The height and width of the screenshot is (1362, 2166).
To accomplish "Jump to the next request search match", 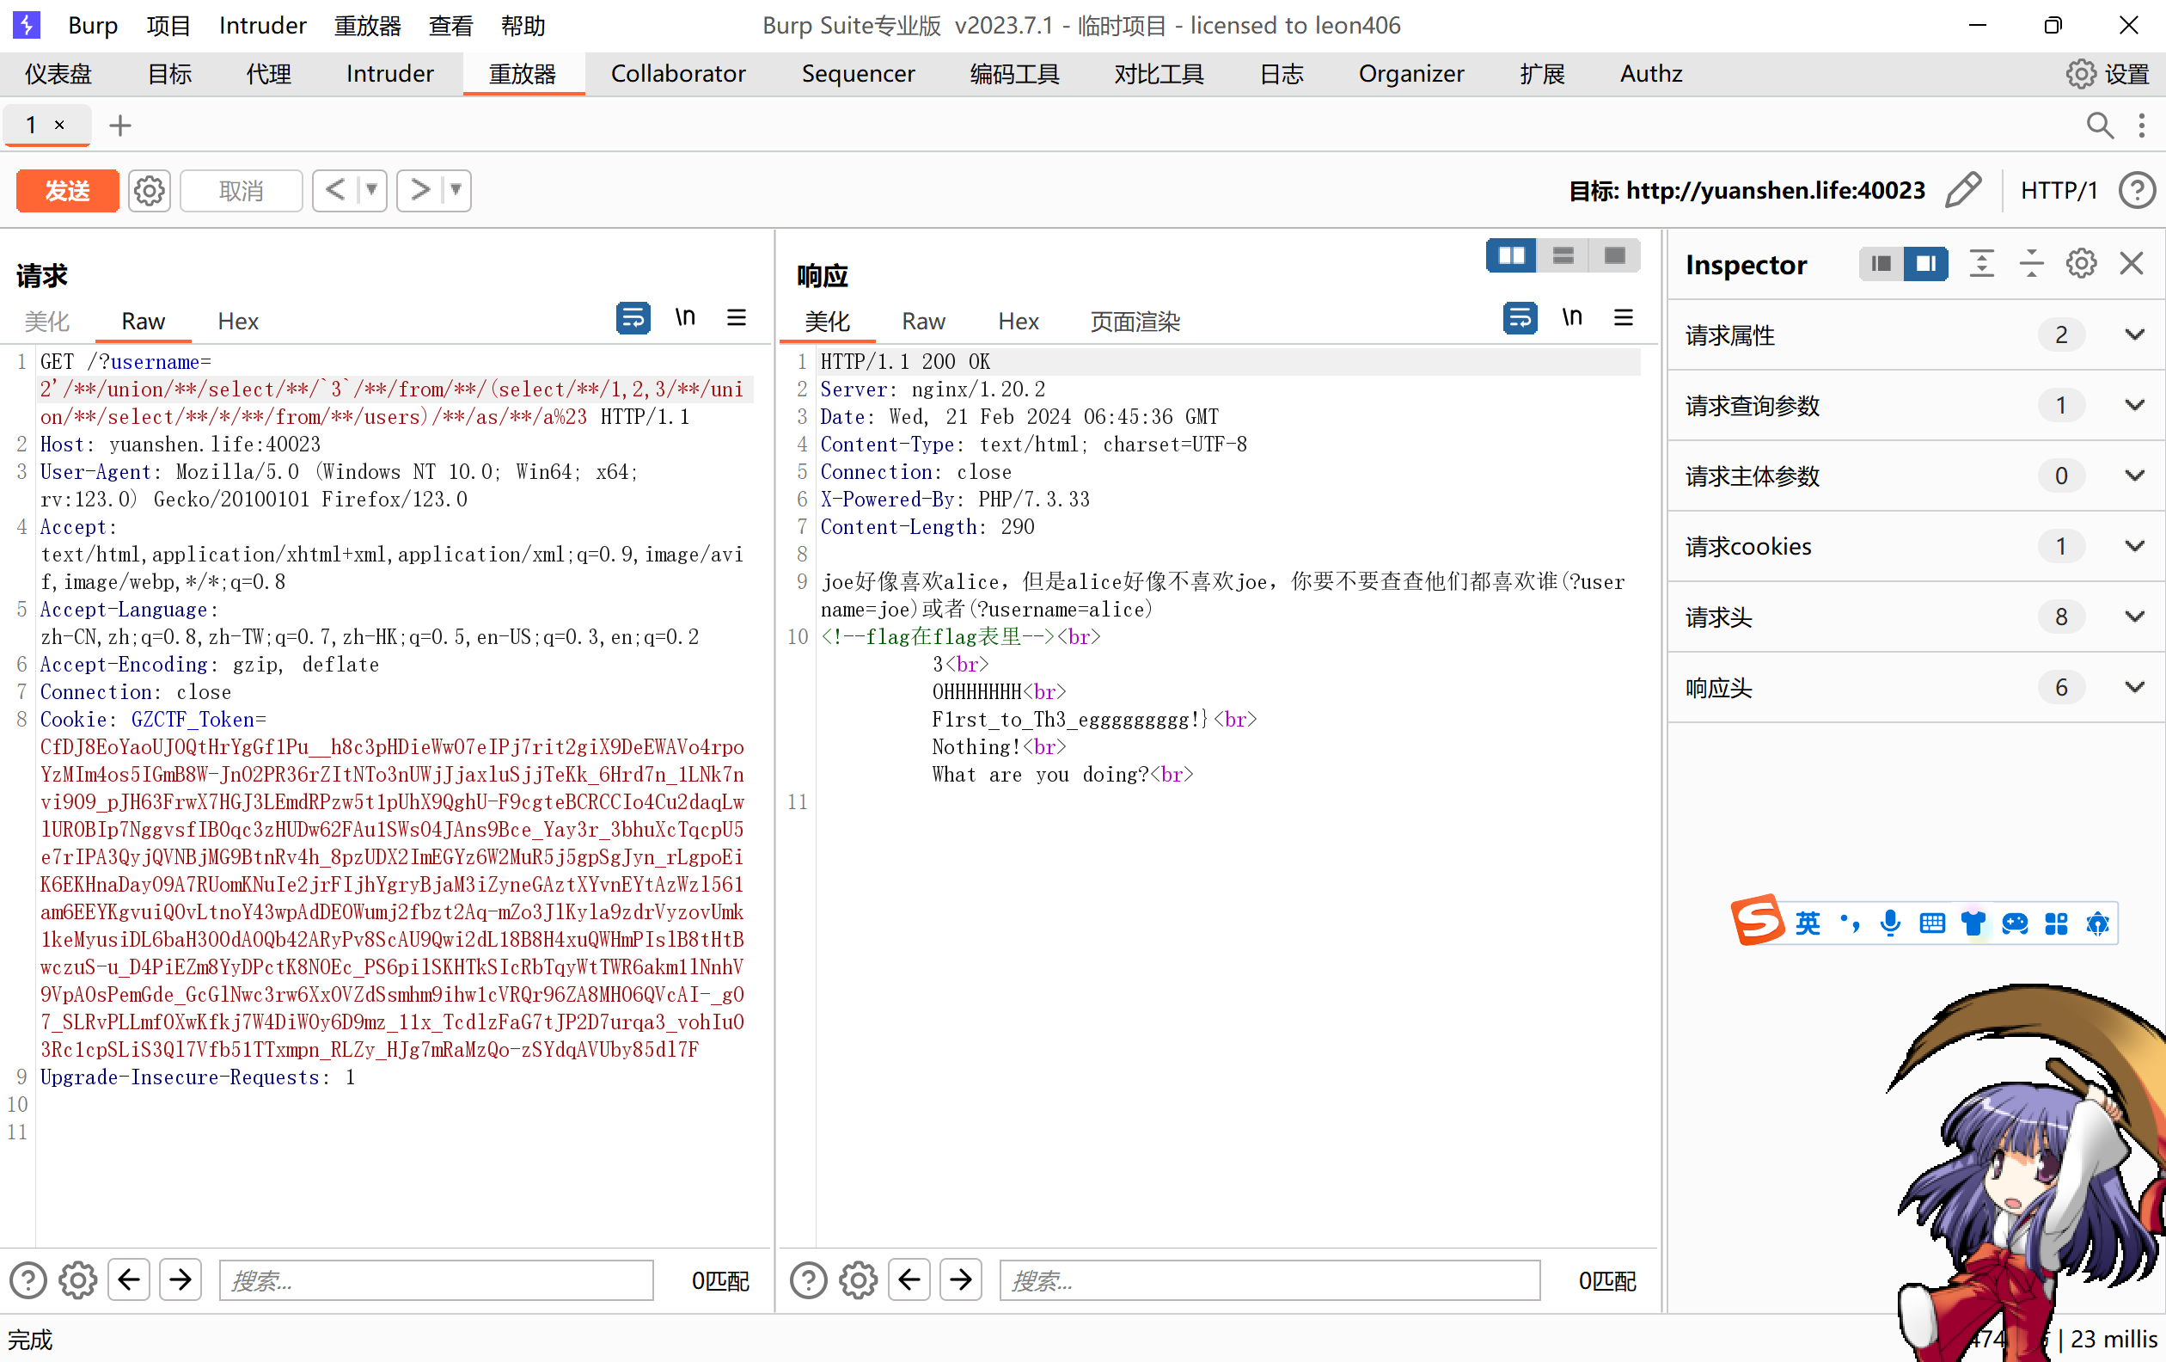I will click(x=180, y=1279).
